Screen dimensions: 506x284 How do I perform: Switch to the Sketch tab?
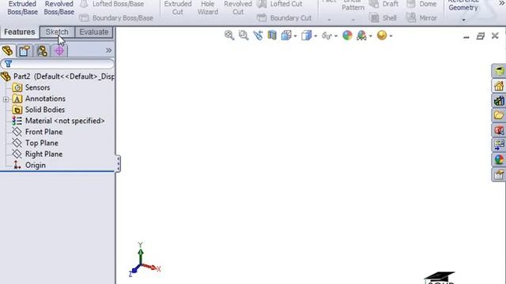57,32
